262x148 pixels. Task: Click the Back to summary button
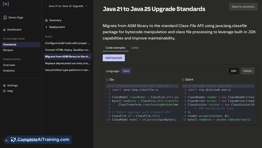click(x=243, y=7)
